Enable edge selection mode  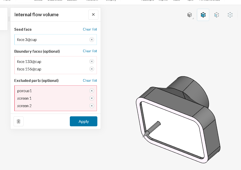tap(230, 15)
